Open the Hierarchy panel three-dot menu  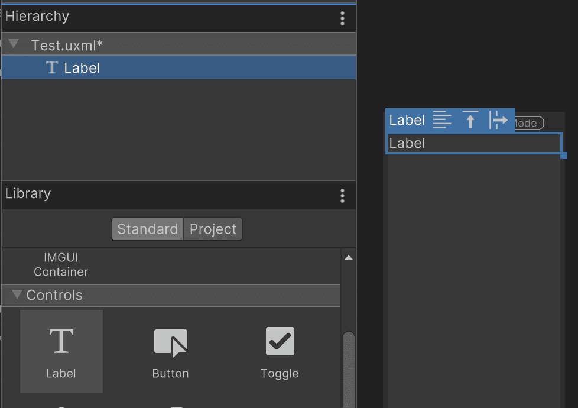click(x=342, y=18)
